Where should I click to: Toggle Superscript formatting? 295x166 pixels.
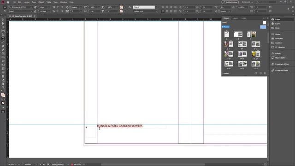(58, 7)
